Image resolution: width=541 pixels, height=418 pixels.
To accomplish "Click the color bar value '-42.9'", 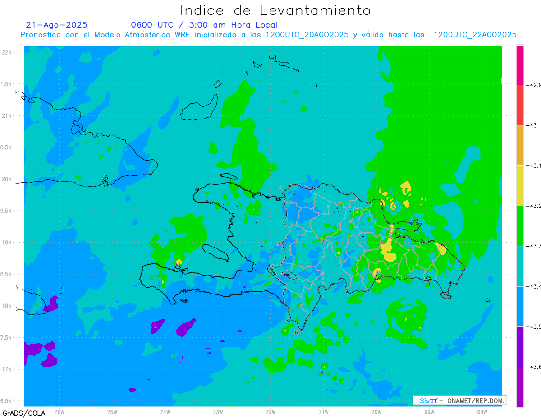I will coord(534,85).
